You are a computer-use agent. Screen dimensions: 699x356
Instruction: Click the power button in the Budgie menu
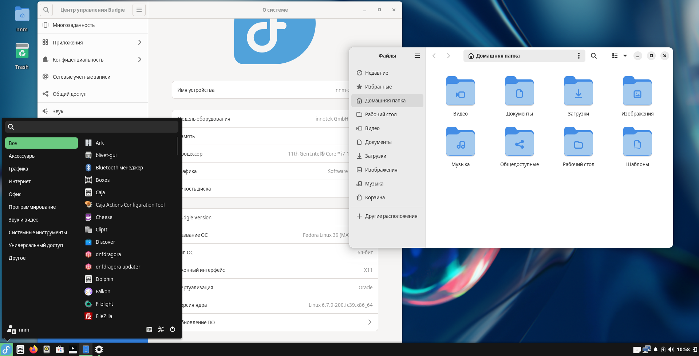click(x=173, y=329)
